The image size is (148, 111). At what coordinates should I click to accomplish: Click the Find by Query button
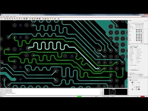point(134,70)
